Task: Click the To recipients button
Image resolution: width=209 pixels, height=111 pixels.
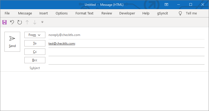Action: click(x=35, y=43)
